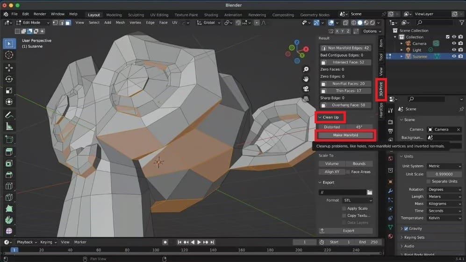Select the Extrude Region tool
This screenshot has height=262, width=466.
pyautogui.click(x=9, y=152)
